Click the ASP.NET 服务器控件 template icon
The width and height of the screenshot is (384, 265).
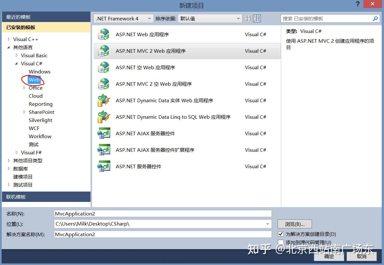pos(103,166)
